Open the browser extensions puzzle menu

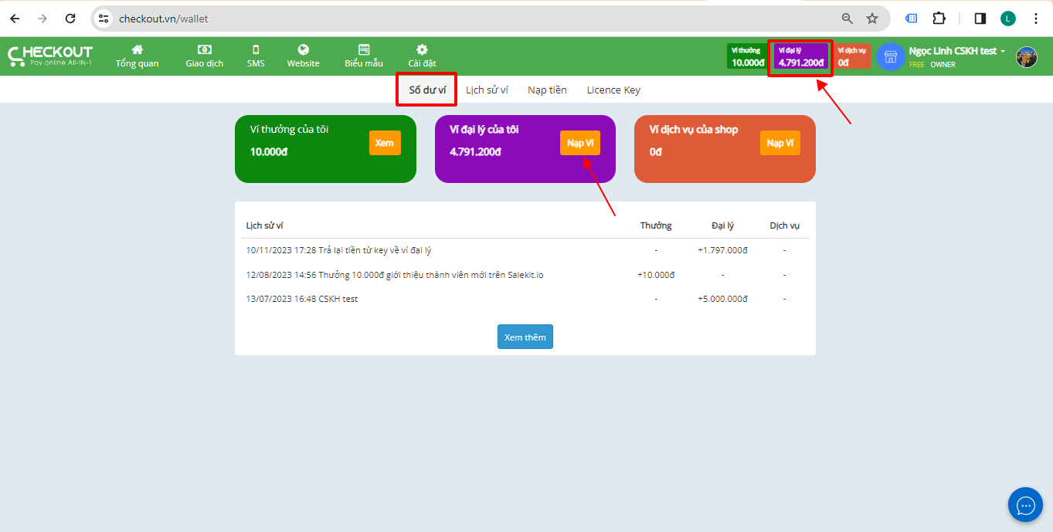tap(939, 19)
